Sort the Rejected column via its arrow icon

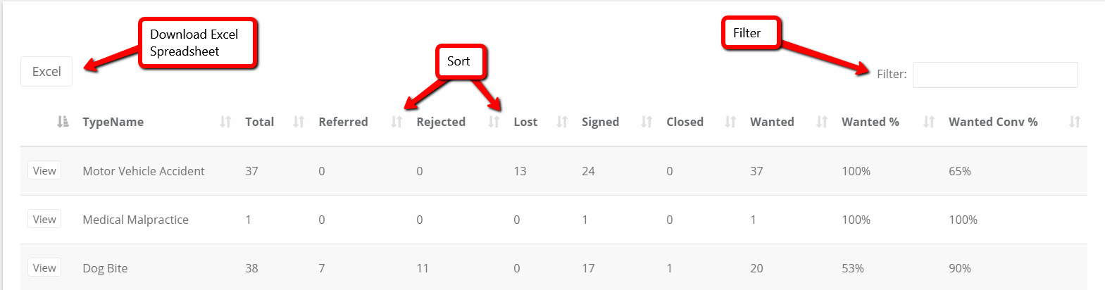click(x=494, y=122)
